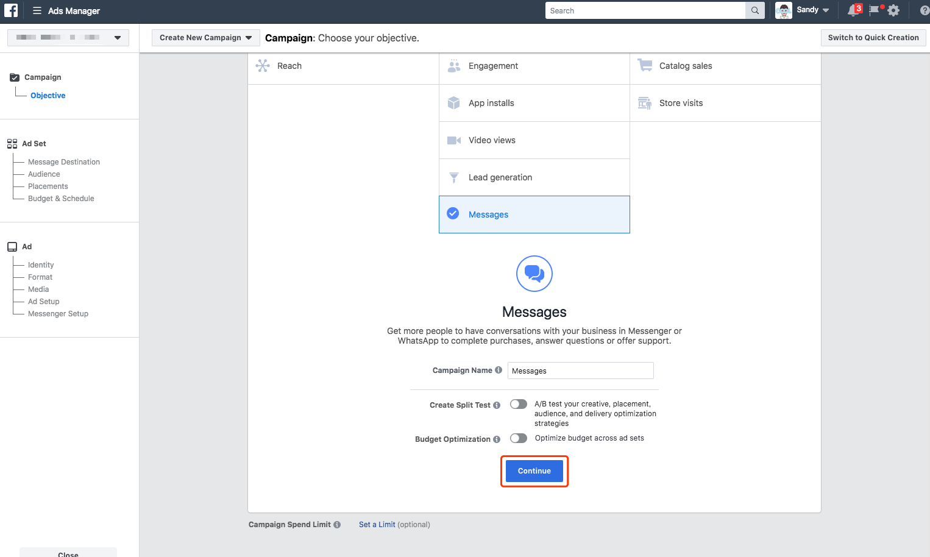Select the Engagement objective
The image size is (930, 557).
click(534, 66)
